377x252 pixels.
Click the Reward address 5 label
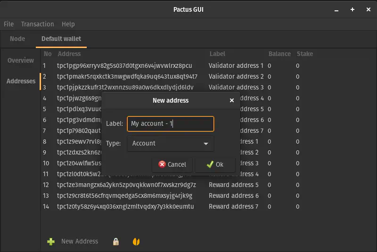coord(234,185)
